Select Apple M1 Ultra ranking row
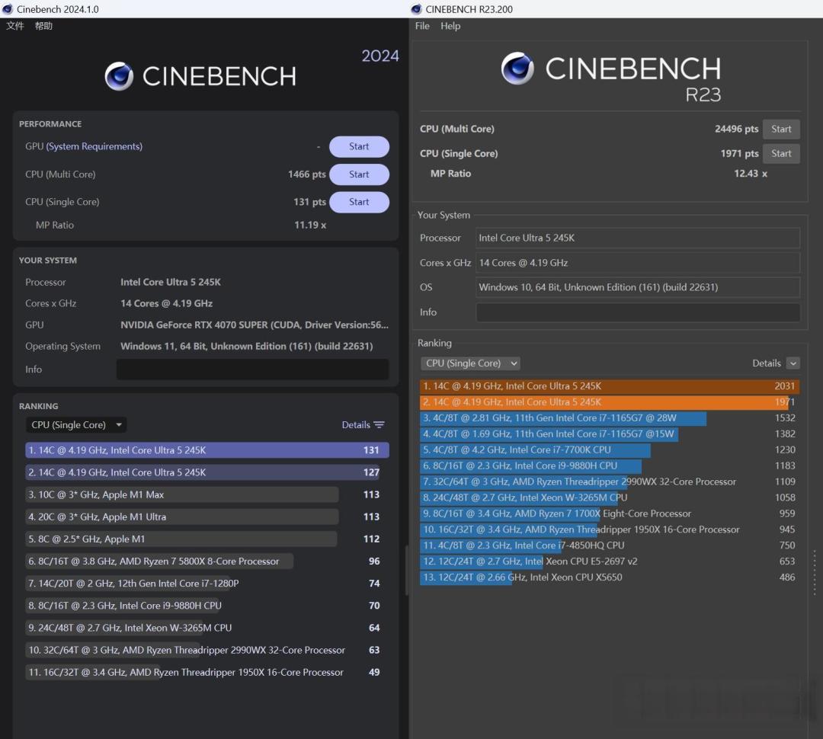 click(207, 517)
